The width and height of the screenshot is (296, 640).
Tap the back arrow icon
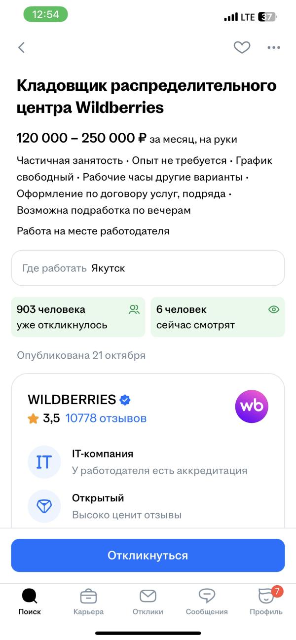21,47
